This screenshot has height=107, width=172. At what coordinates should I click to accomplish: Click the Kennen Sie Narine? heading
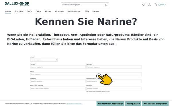click(x=86, y=21)
